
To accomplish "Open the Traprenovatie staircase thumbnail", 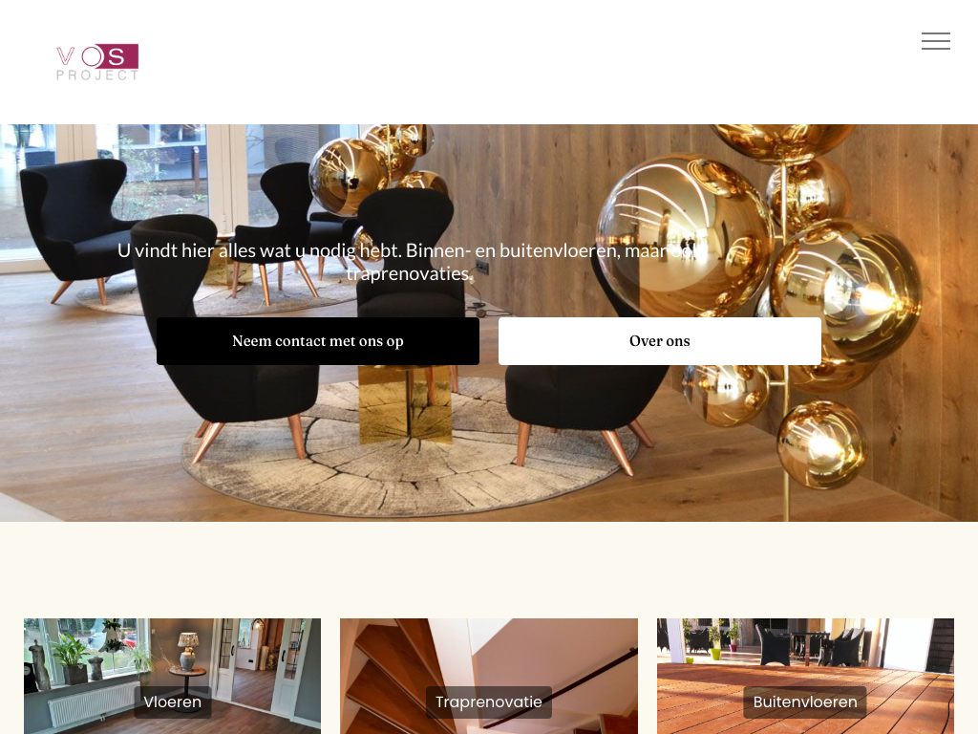I will pos(489,676).
